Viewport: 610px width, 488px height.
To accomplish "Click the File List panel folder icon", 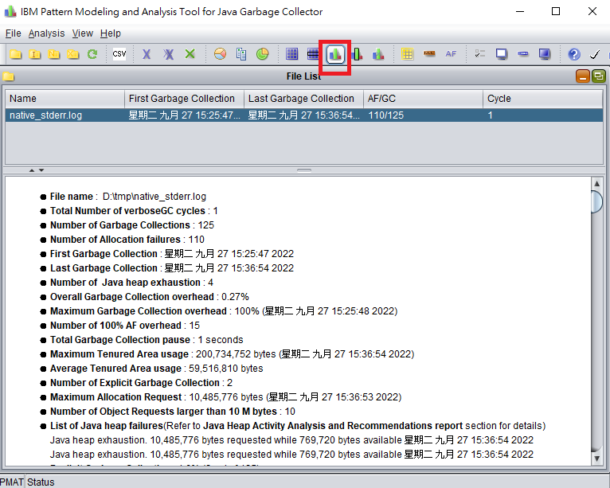I will click(9, 76).
